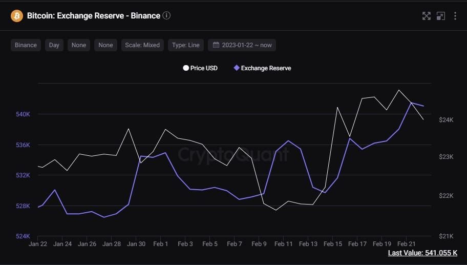Click the Feb 15 date label
The height and width of the screenshot is (265, 467).
click(x=333, y=244)
